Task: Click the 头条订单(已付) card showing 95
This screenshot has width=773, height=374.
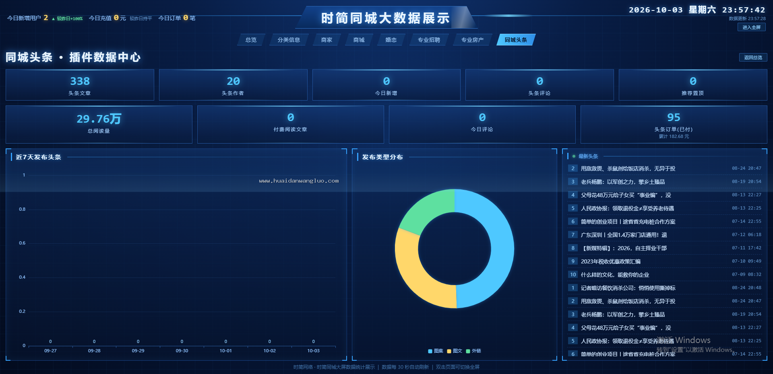Action: [674, 124]
